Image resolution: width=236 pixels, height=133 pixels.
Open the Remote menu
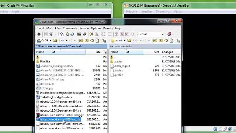click(108, 28)
